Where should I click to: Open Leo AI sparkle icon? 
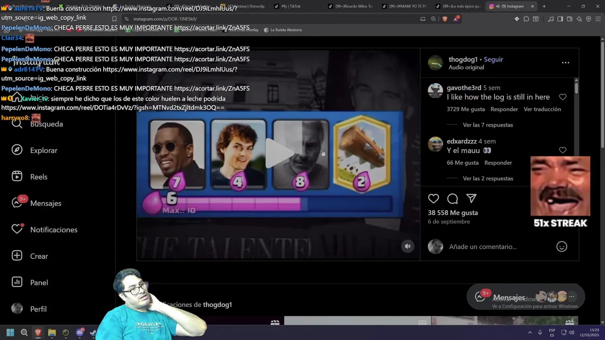point(579,19)
